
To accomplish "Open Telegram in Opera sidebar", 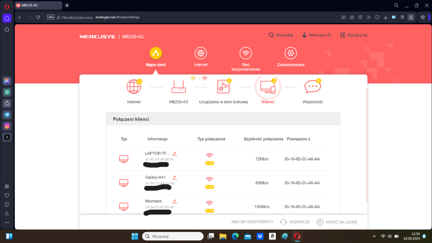I will click(7, 114).
